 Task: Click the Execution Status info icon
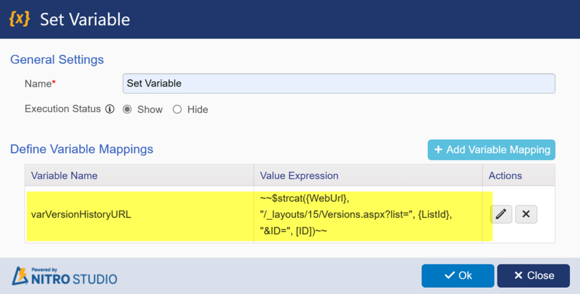(x=110, y=109)
